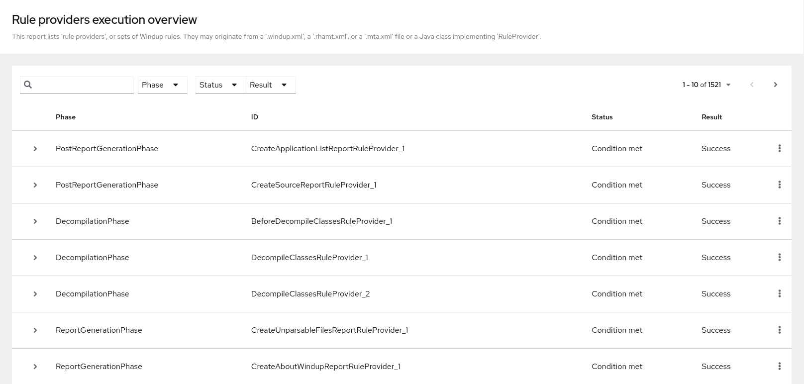Expand the CreateSourceReportRuleProvider_1 row details

tap(35, 185)
